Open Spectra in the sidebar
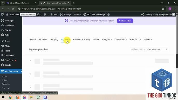The image size is (178, 100). [11, 65]
